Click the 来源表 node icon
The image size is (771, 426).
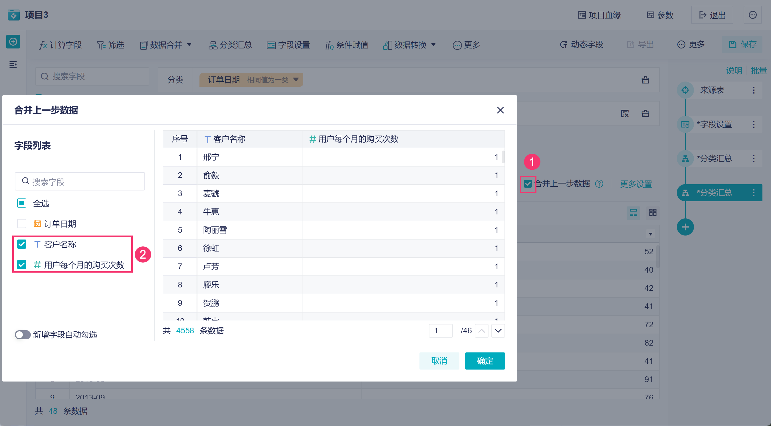coord(685,90)
